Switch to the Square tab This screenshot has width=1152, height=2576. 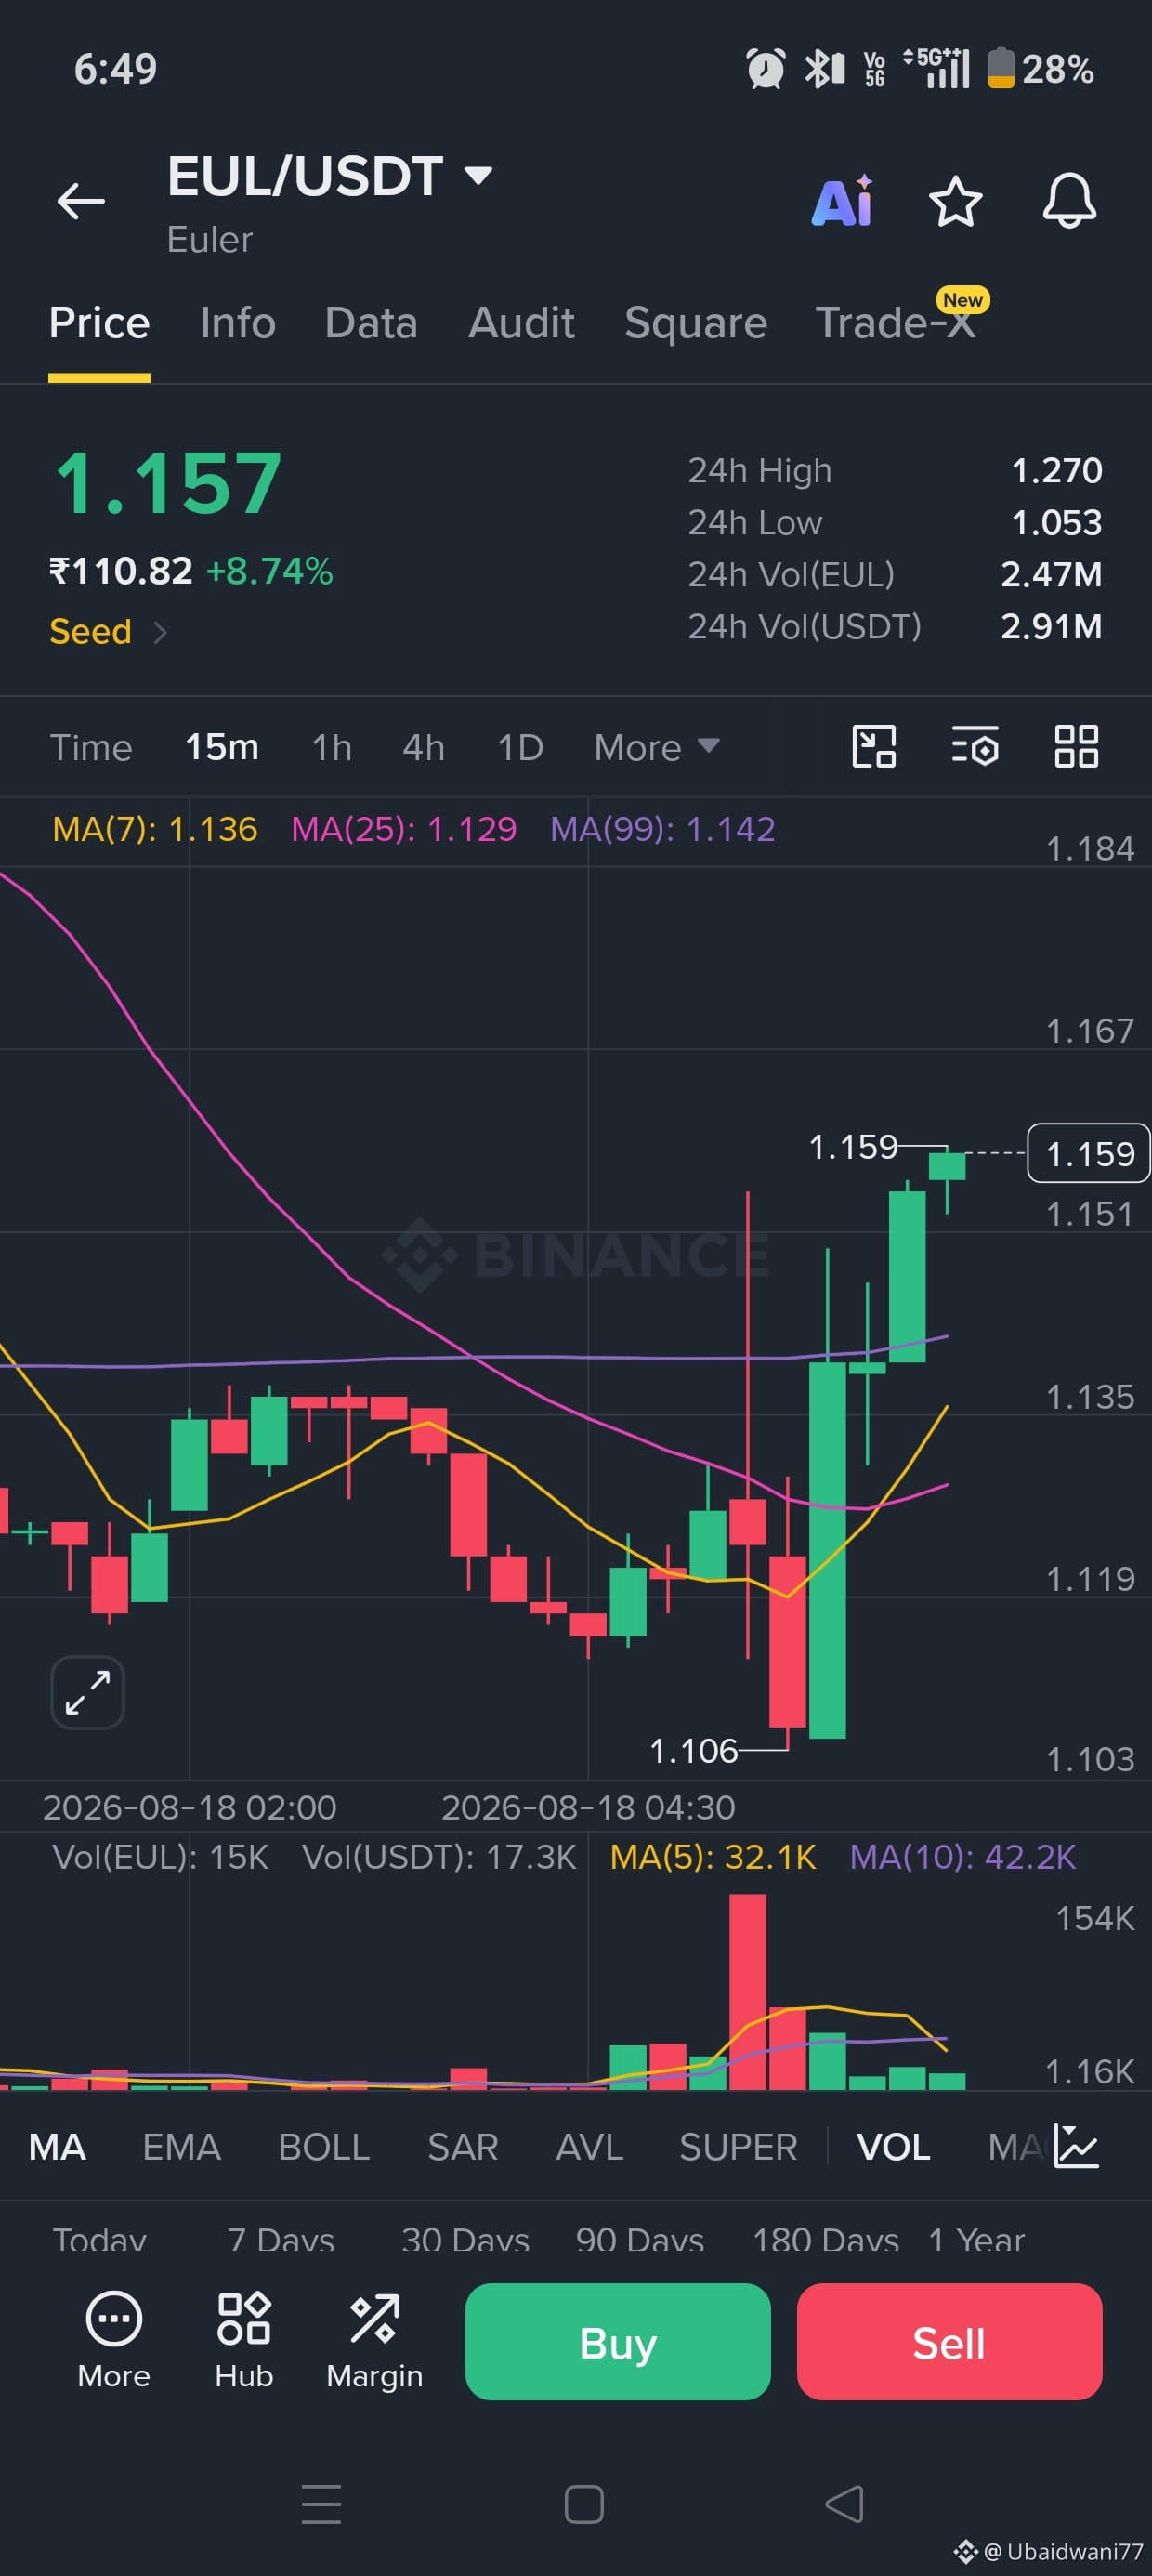(x=695, y=323)
